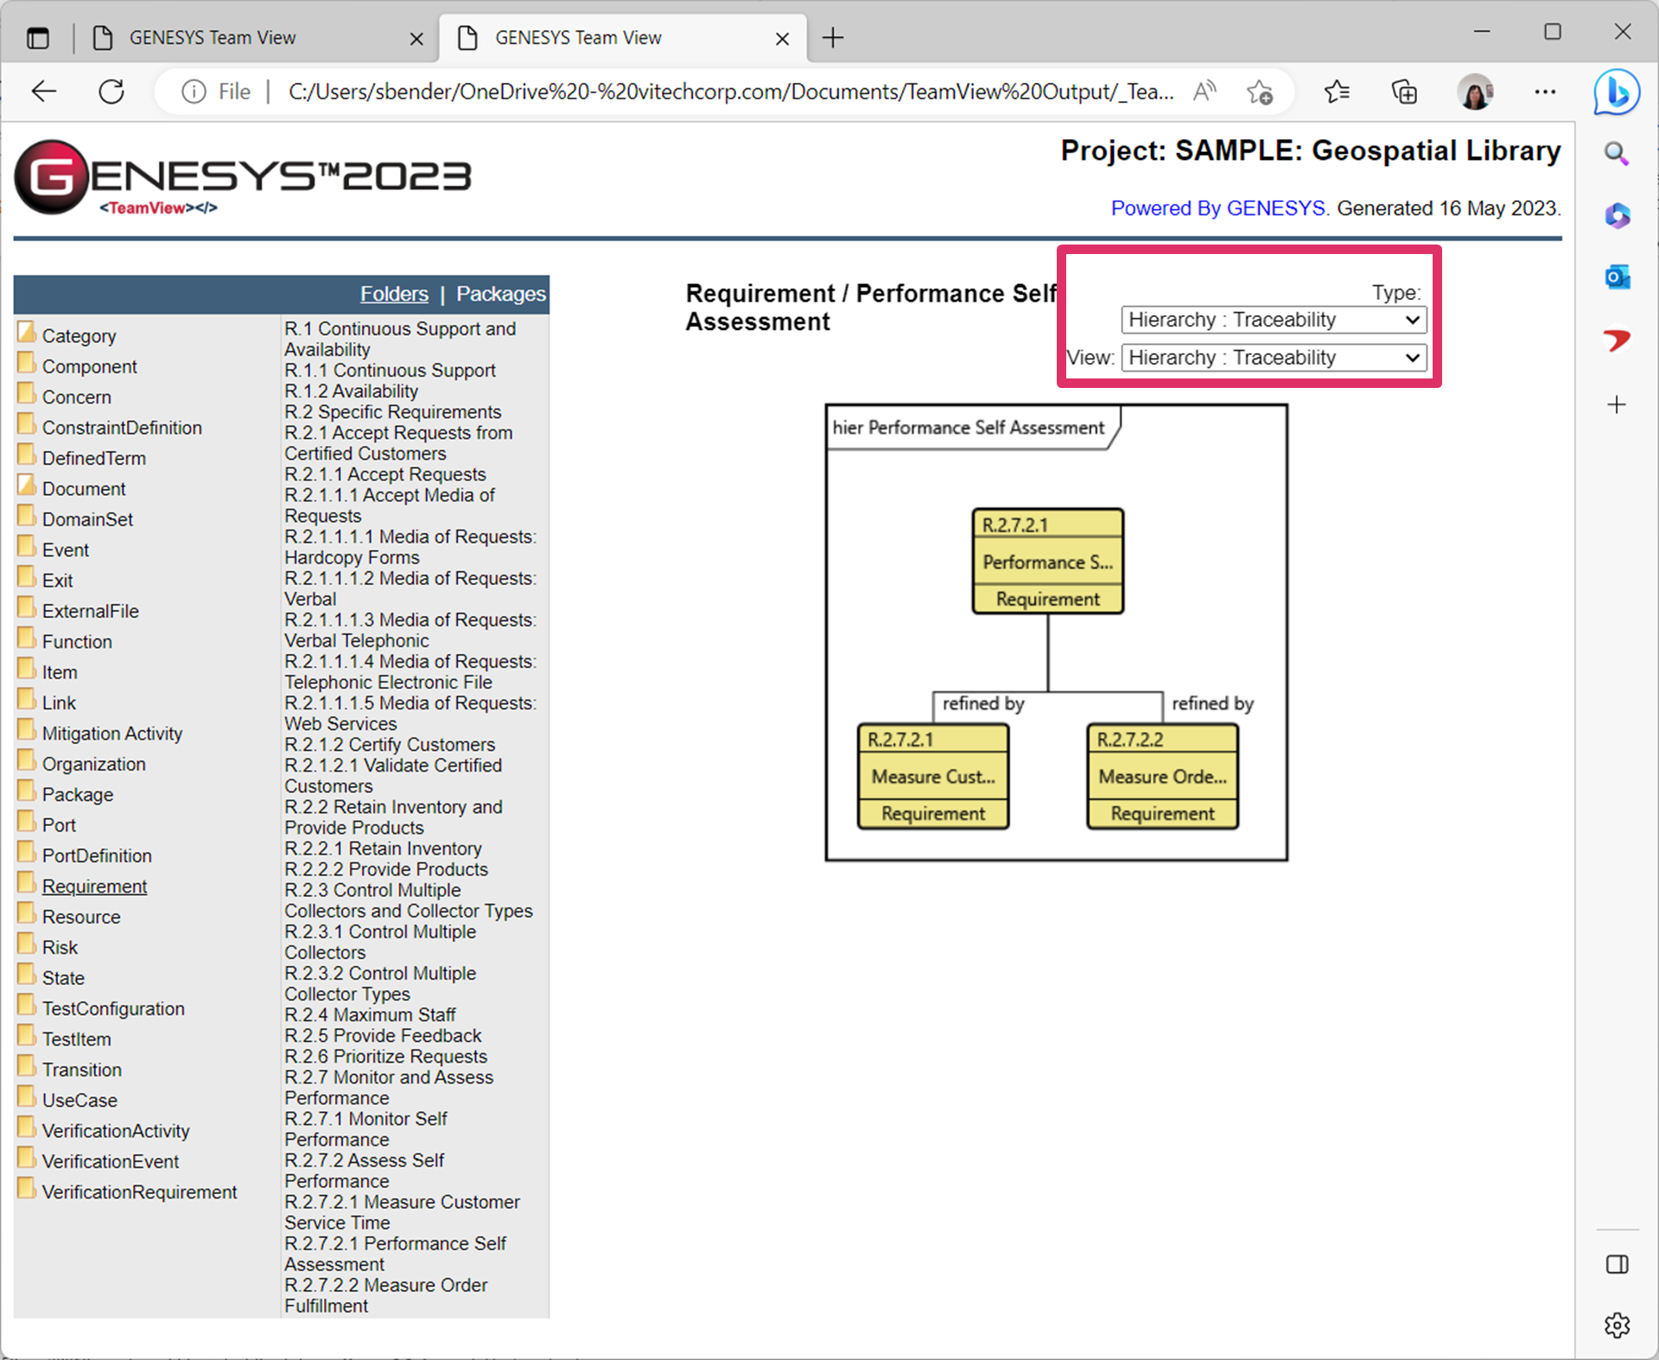This screenshot has width=1659, height=1360.
Task: Refresh the current page
Action: (x=111, y=92)
